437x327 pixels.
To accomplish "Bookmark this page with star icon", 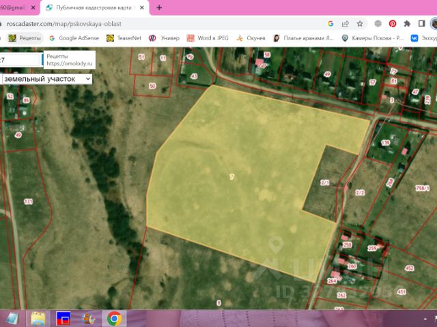I will point(360,24).
